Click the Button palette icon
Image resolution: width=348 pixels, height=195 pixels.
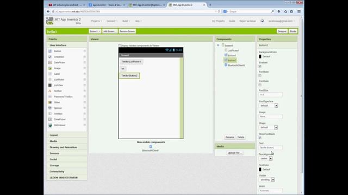(x=50, y=51)
